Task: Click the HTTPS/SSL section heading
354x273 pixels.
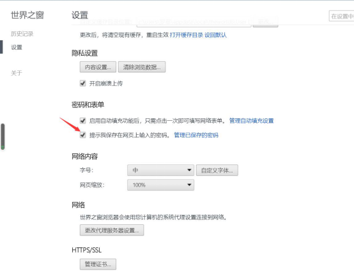Action: (86, 250)
